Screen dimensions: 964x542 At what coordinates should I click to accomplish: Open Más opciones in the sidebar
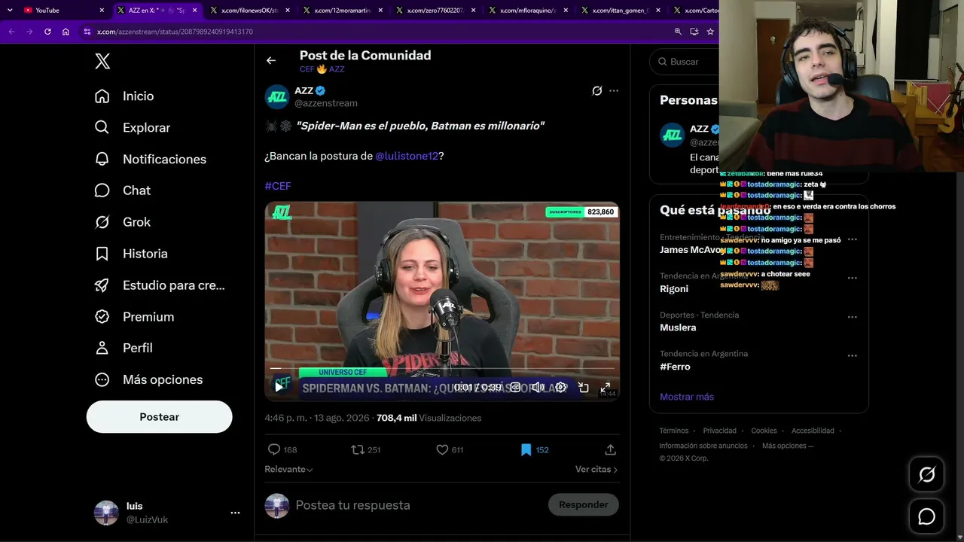[x=148, y=379]
